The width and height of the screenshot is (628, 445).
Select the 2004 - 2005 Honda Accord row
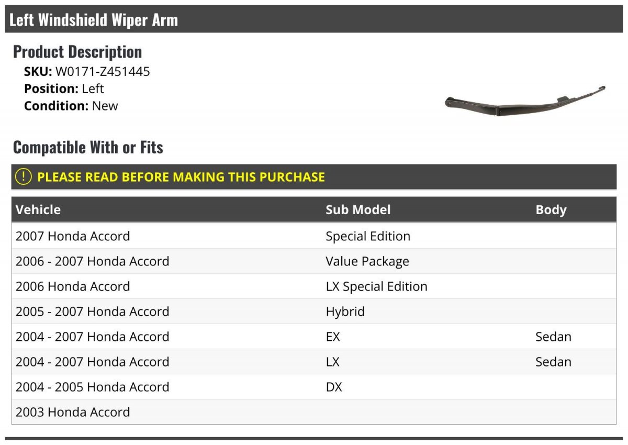[x=92, y=387]
